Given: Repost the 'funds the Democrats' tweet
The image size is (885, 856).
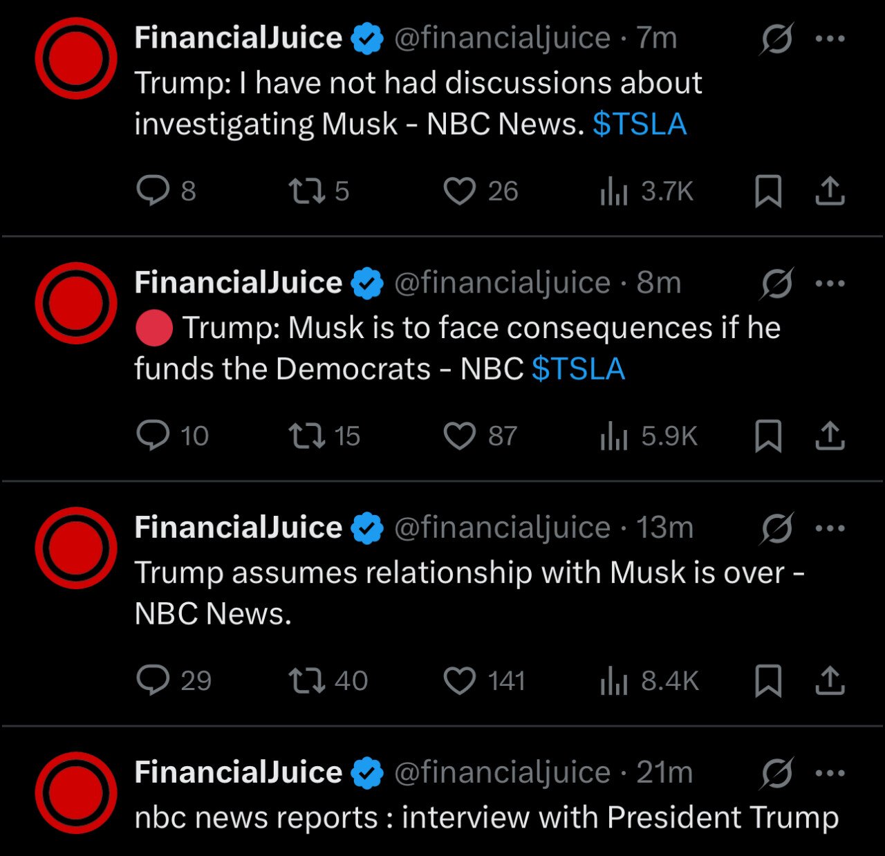Looking at the screenshot, I should click(306, 436).
